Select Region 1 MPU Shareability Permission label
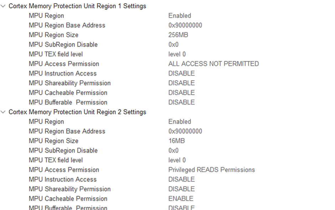This screenshot has width=335, height=210. pos(69,83)
